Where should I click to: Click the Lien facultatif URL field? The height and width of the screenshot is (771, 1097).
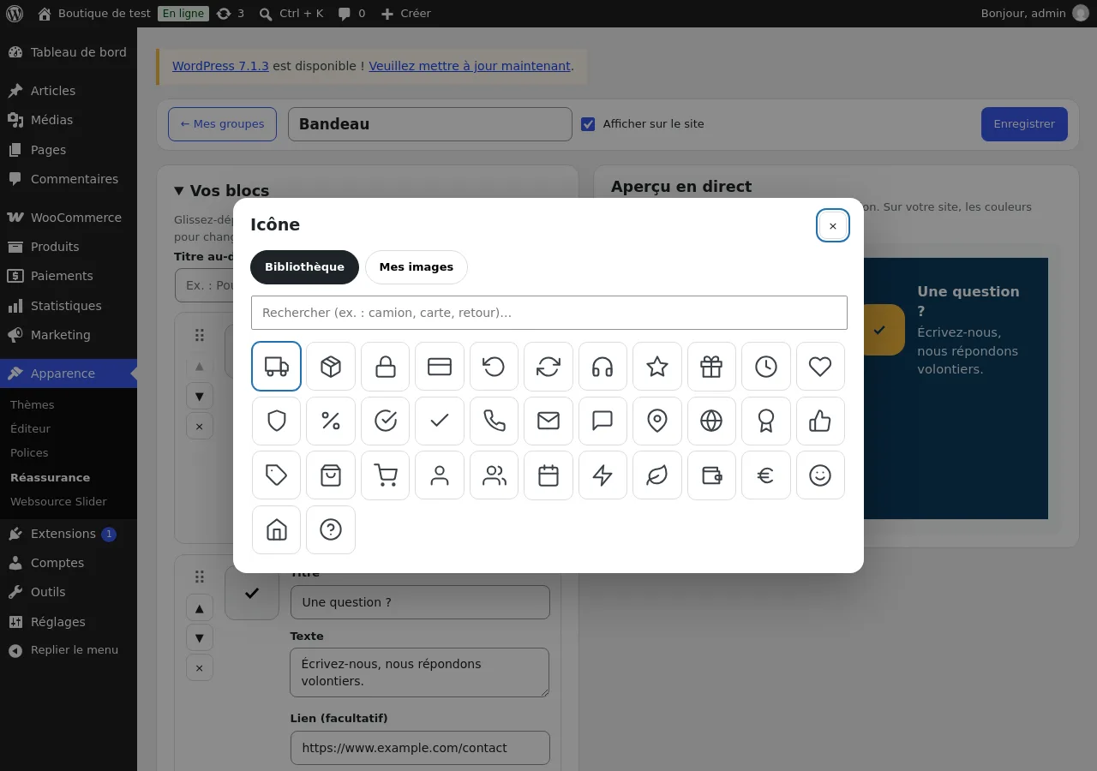click(420, 748)
